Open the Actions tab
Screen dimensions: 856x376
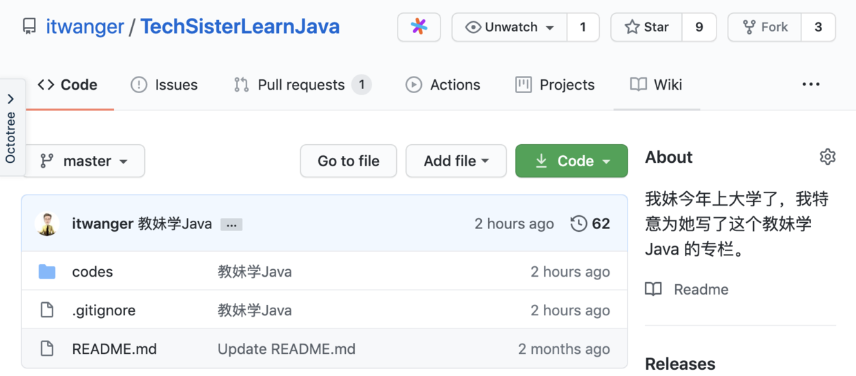coord(443,85)
